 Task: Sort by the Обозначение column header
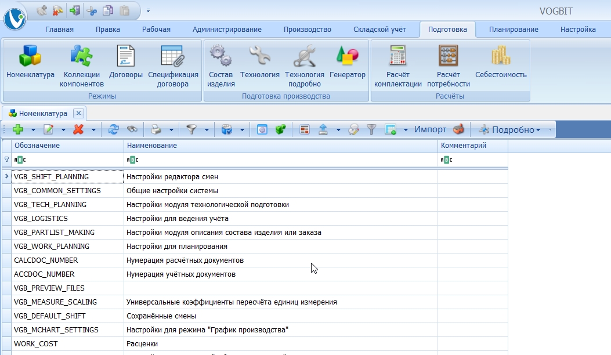point(67,146)
